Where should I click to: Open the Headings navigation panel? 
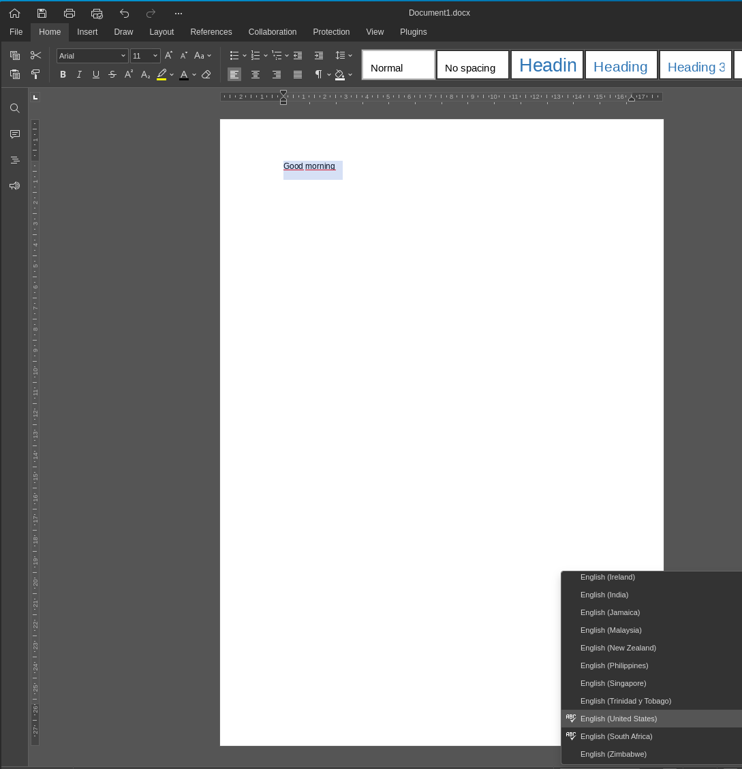click(15, 160)
